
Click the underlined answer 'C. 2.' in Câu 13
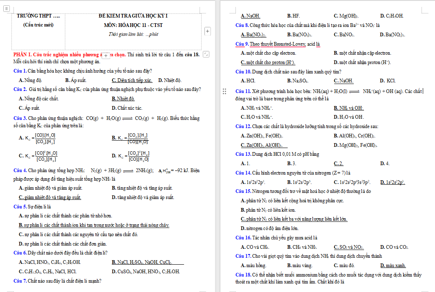pyautogui.click(x=338, y=164)
